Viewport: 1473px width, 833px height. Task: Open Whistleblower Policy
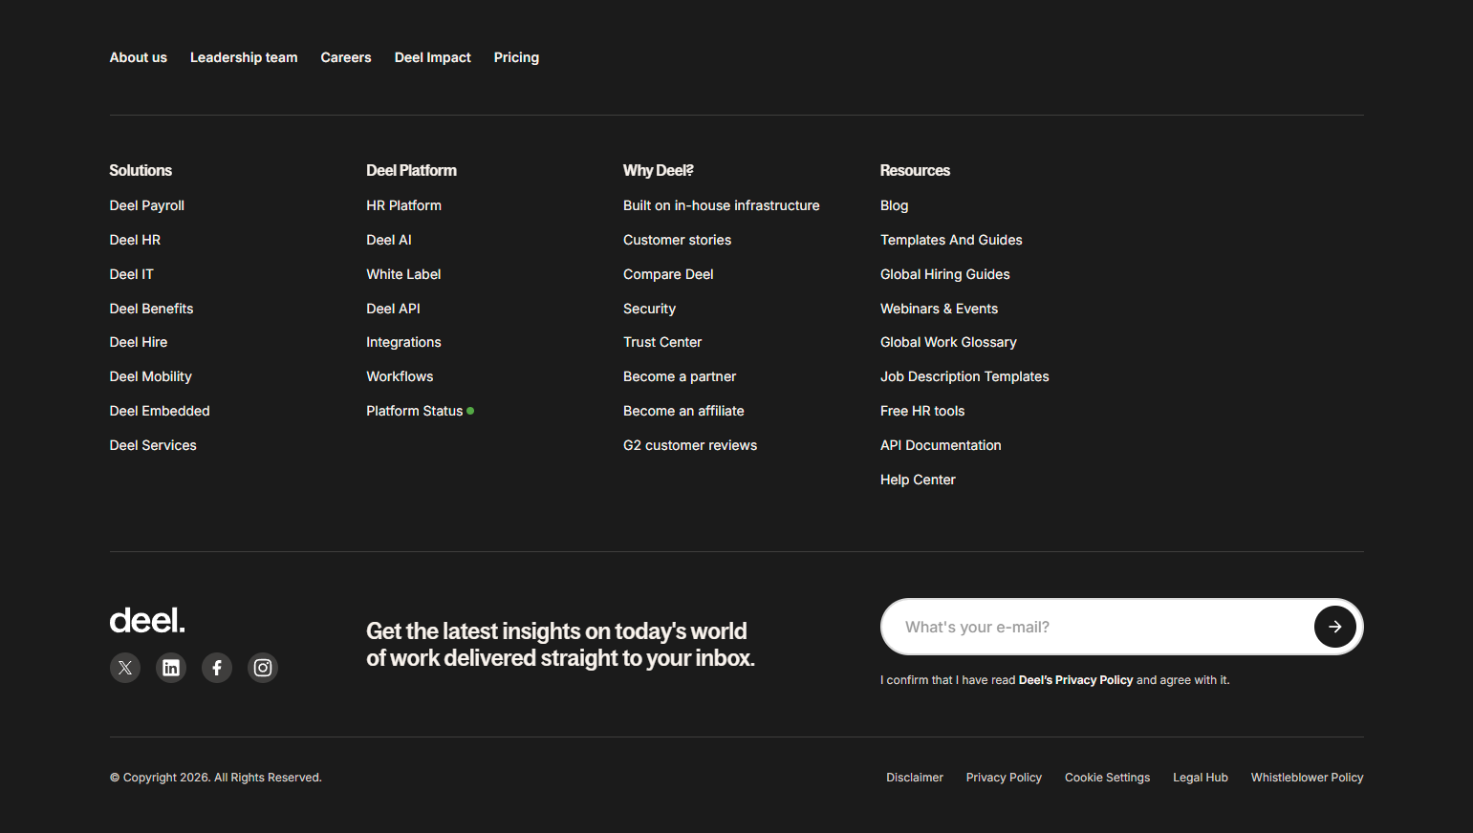point(1307,778)
